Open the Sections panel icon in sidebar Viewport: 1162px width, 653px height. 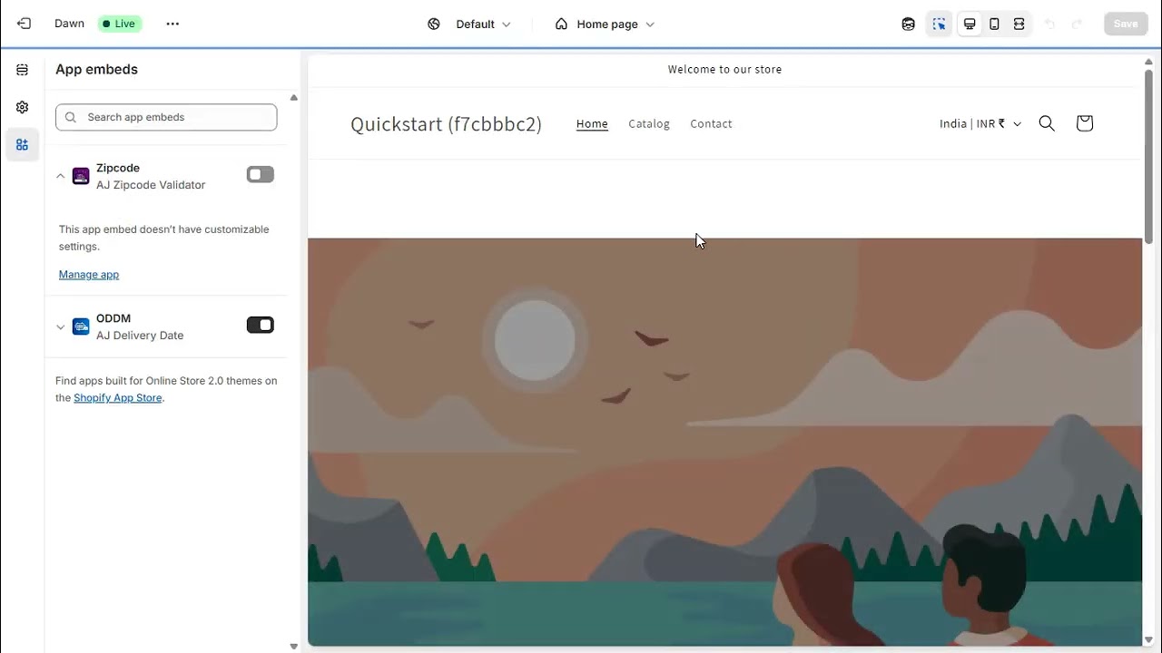(x=22, y=70)
